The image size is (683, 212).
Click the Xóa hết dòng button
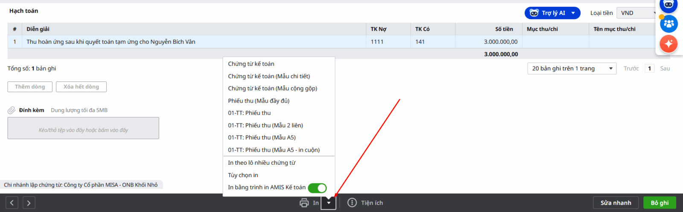coord(81,87)
